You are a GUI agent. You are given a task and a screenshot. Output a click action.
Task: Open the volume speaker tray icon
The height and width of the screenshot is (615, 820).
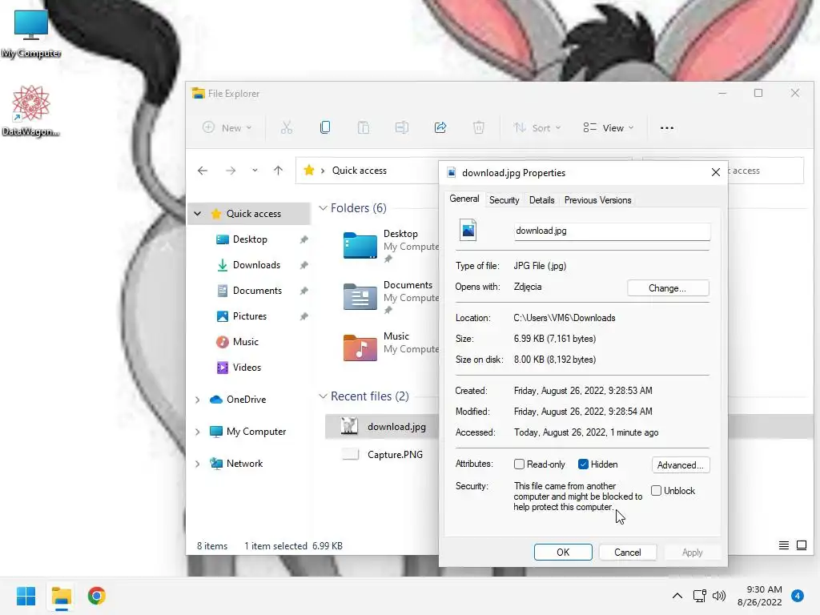719,596
